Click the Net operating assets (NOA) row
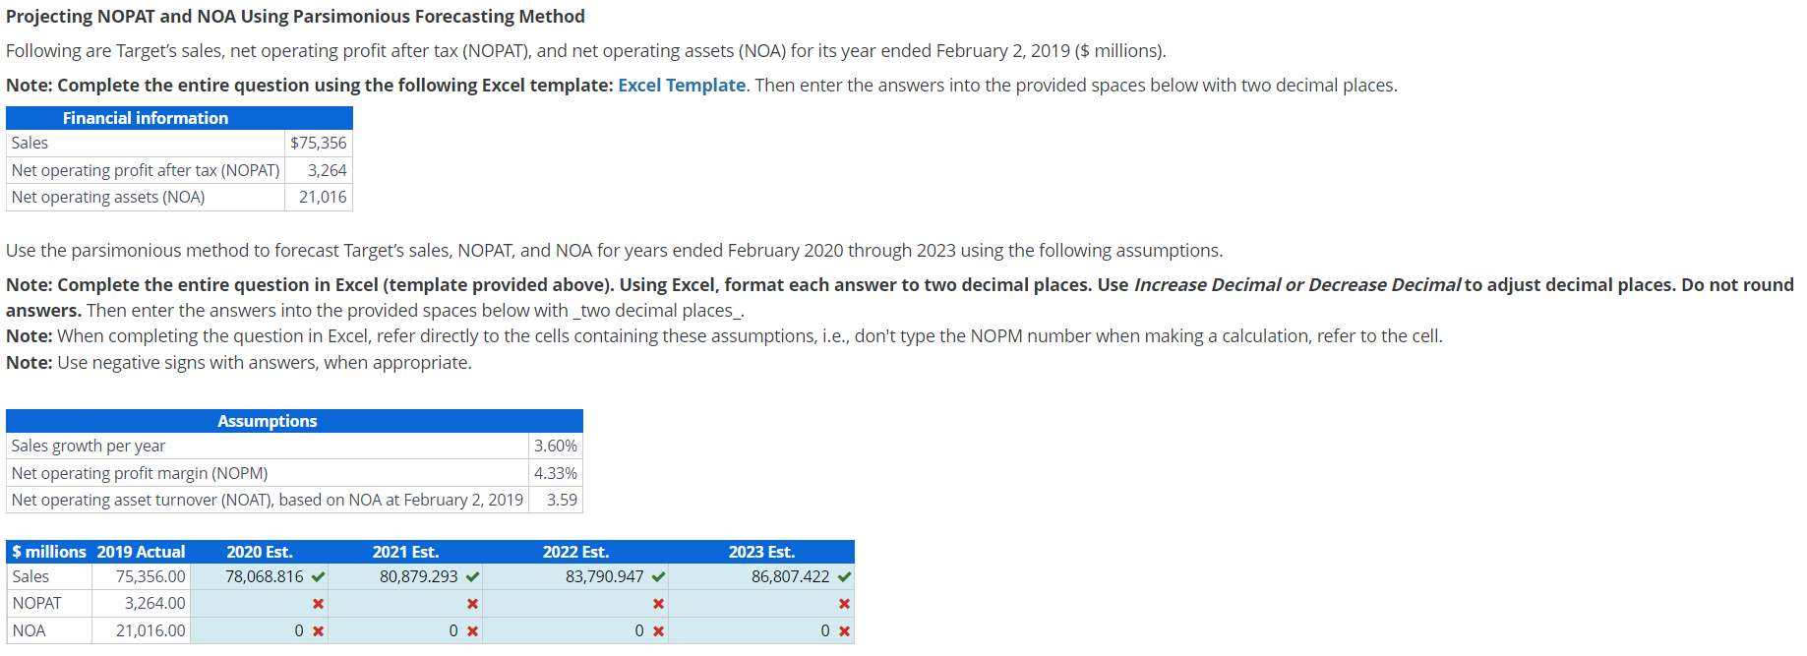This screenshot has width=1807, height=656. [x=108, y=197]
